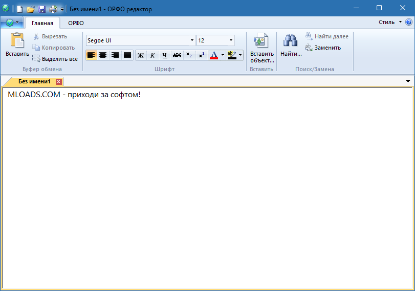Toggle italic formatting (К)
415x291 pixels.
[x=152, y=55]
